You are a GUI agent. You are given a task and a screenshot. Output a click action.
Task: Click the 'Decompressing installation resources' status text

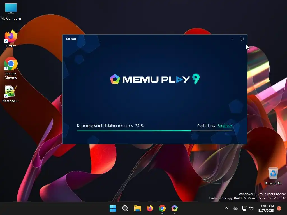(105, 126)
